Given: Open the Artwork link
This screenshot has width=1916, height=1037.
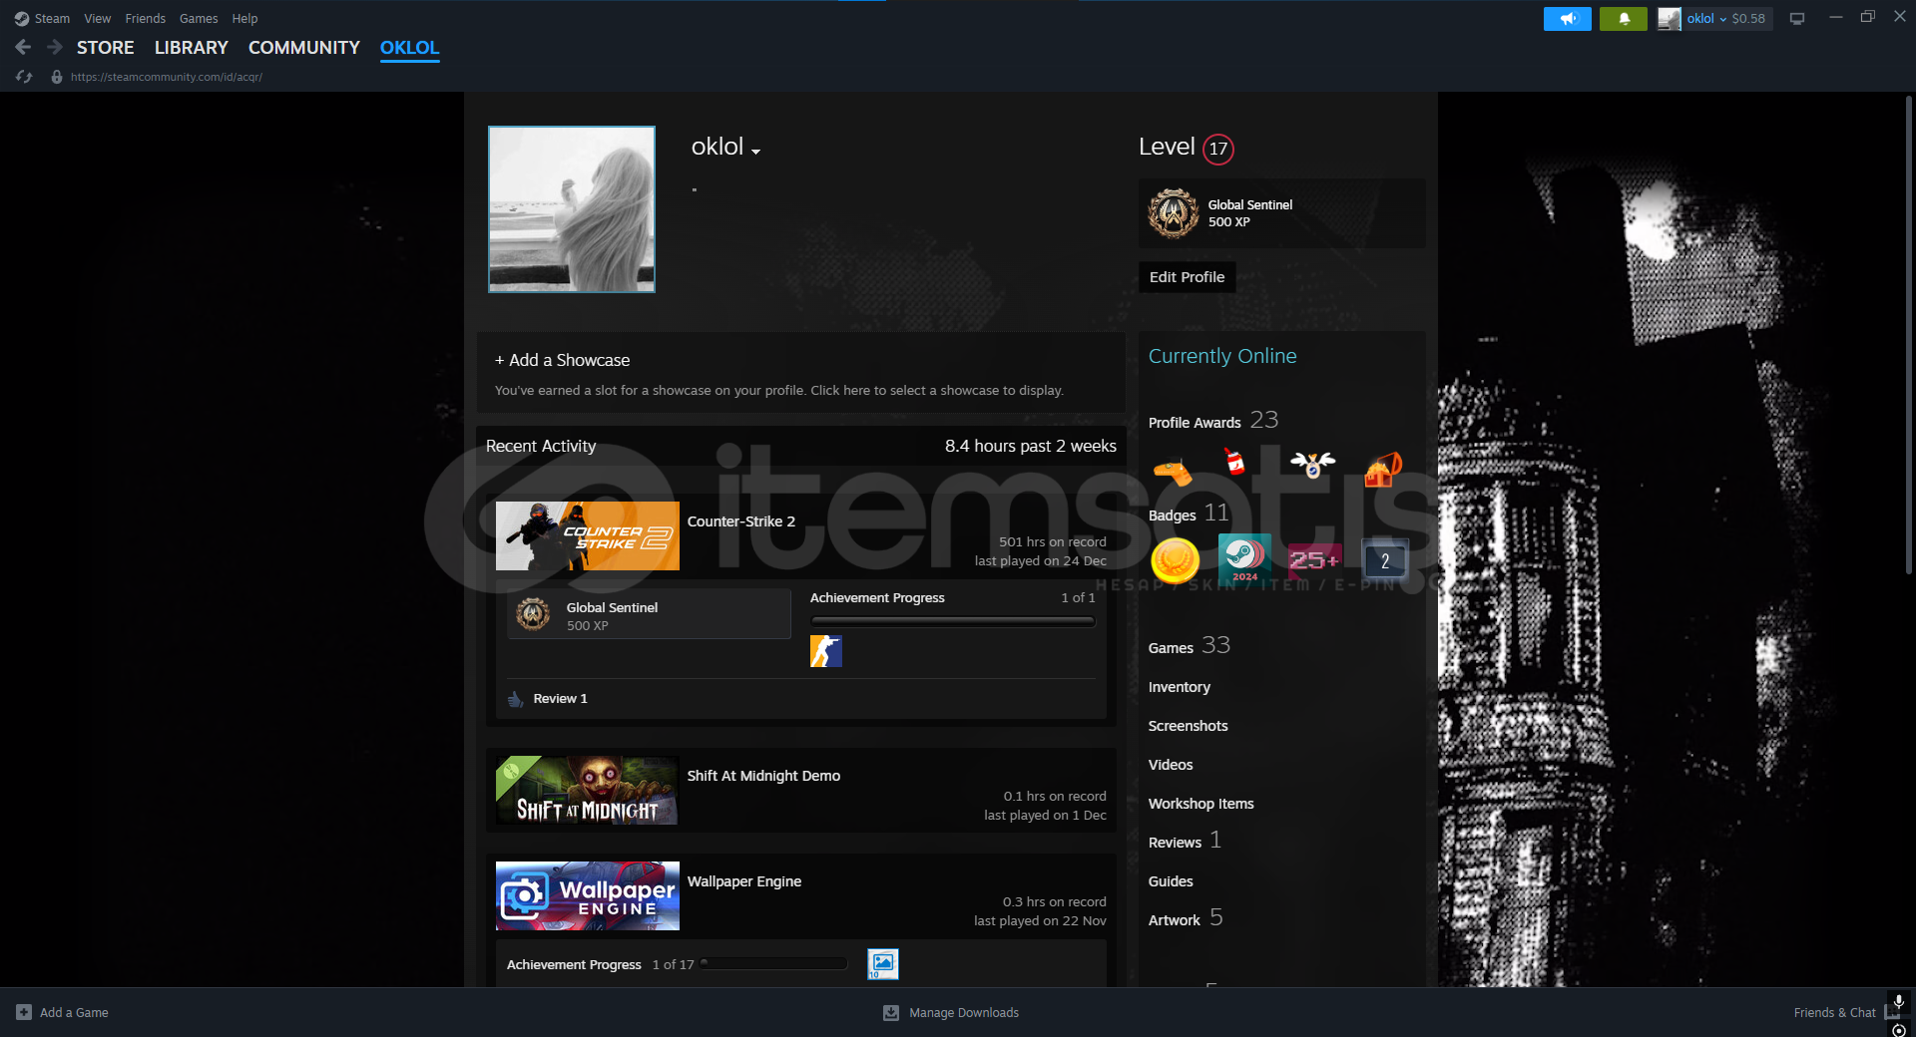Looking at the screenshot, I should pos(1186,918).
